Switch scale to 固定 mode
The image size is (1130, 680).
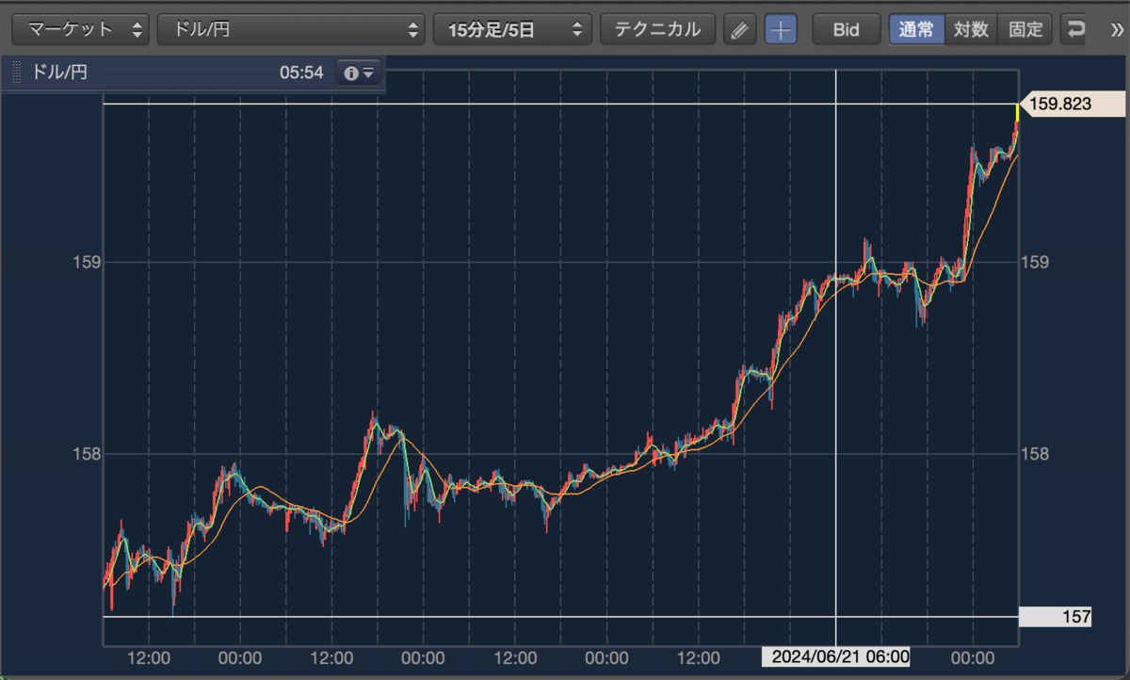(x=1025, y=29)
